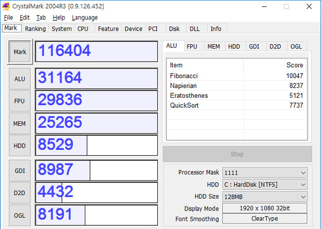
Task: Open the HDD drive selection dropdown
Action: point(265,185)
